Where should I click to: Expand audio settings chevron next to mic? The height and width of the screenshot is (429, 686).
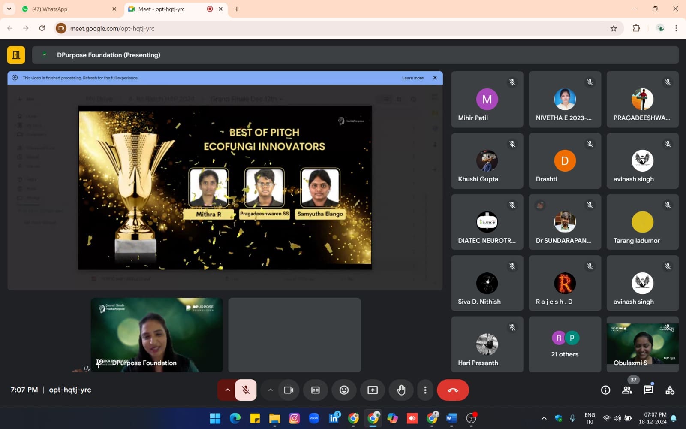(227, 390)
